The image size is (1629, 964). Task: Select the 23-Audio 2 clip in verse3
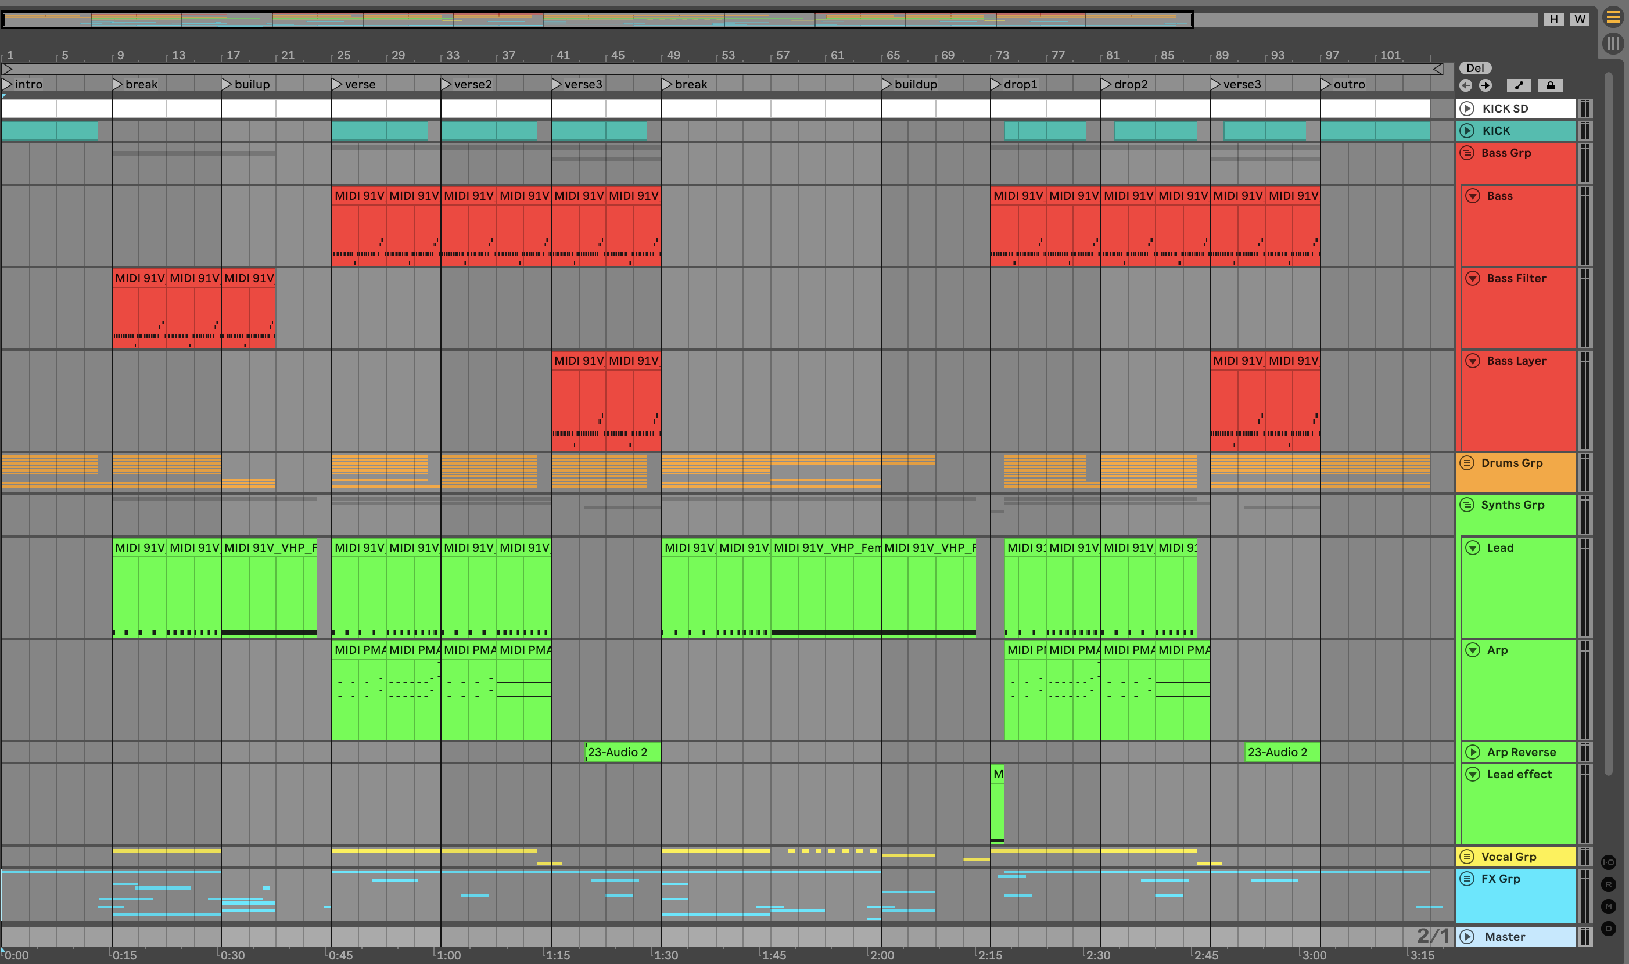[x=622, y=751]
